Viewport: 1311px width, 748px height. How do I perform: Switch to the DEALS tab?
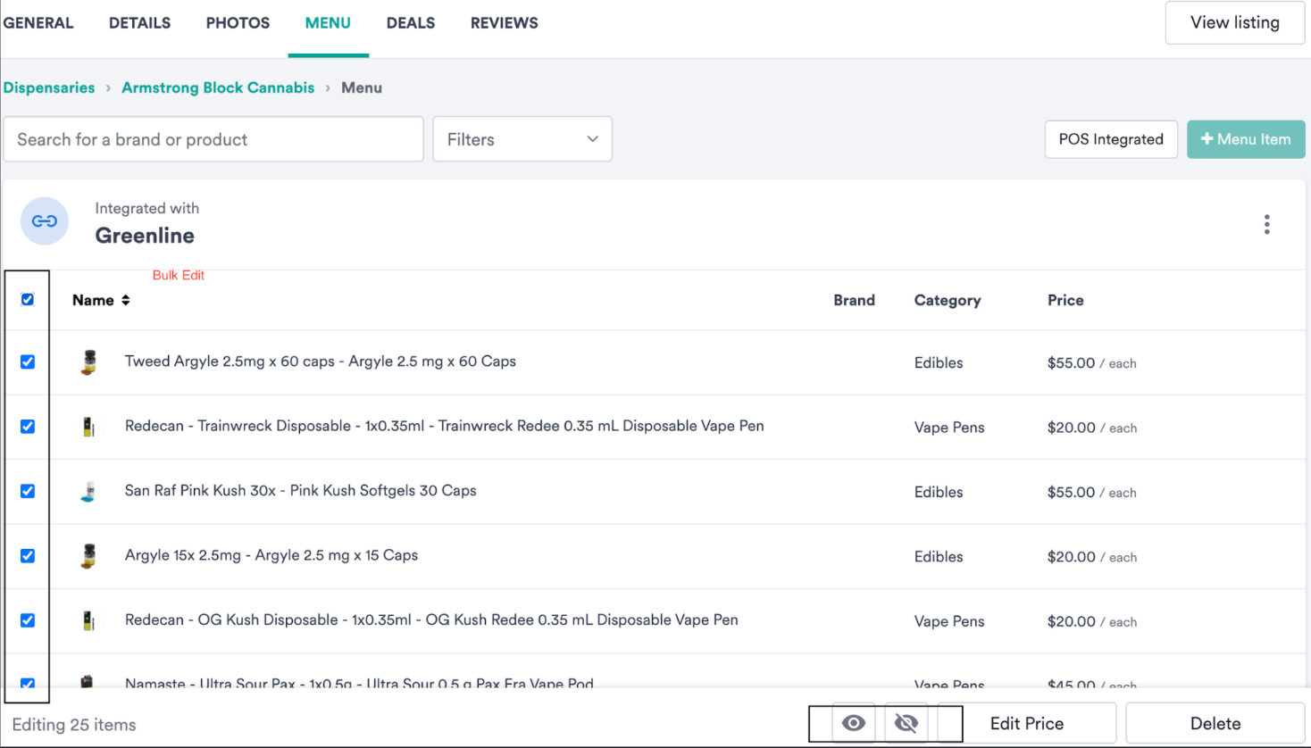coord(411,23)
